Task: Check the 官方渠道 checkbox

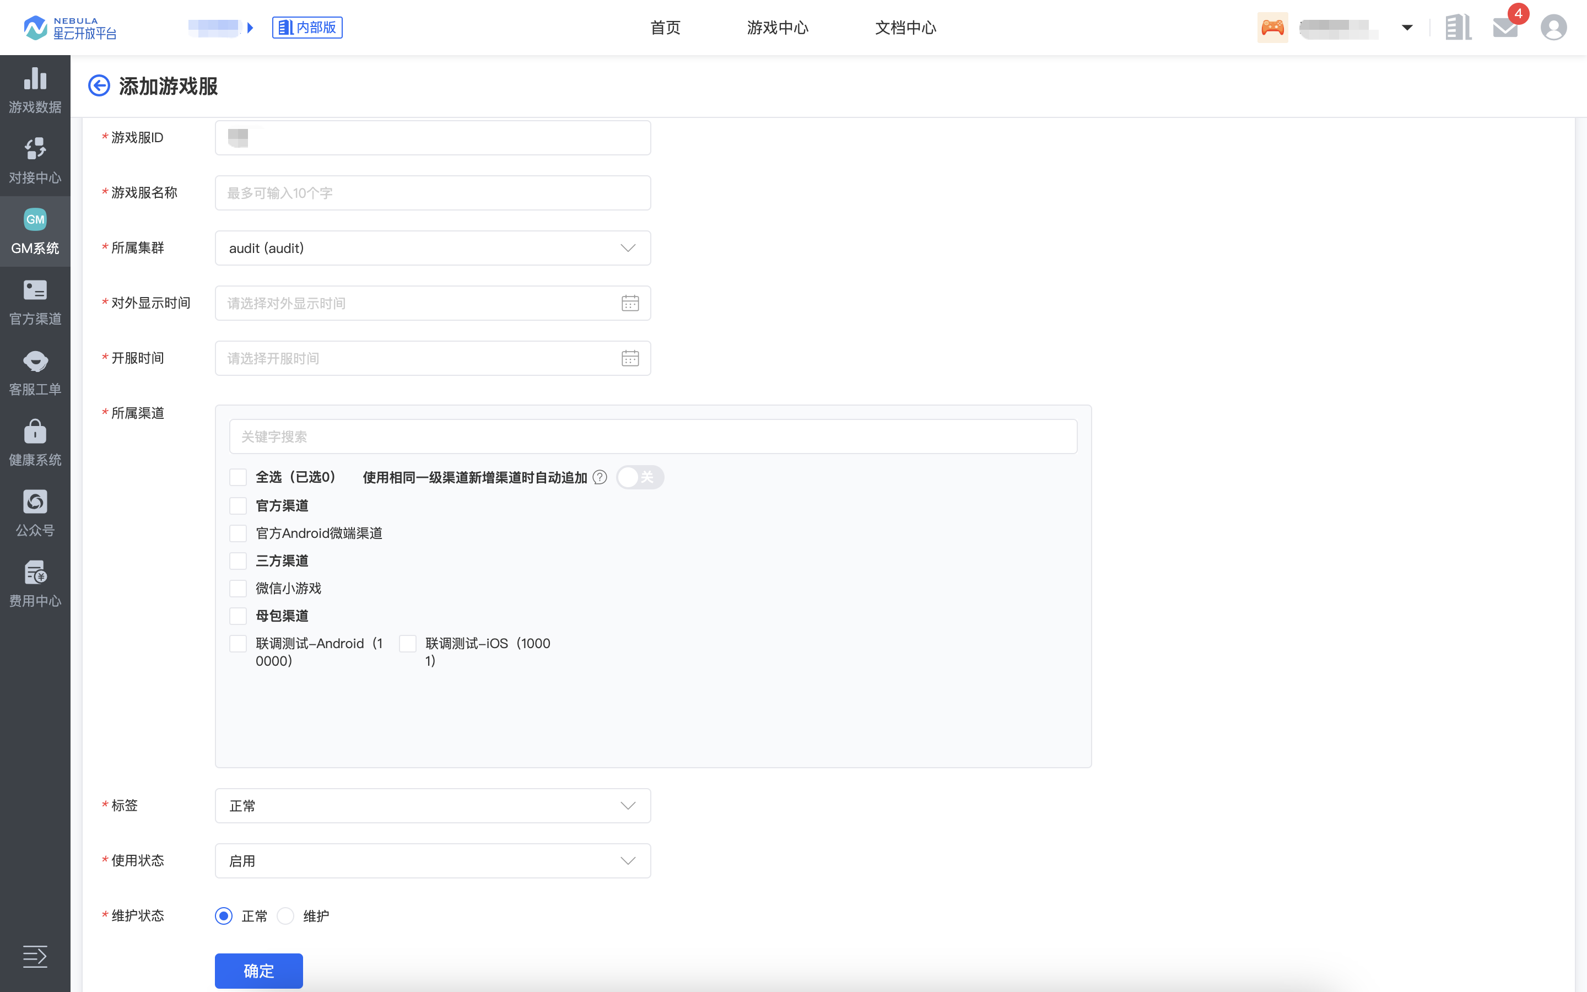Action: click(x=238, y=506)
